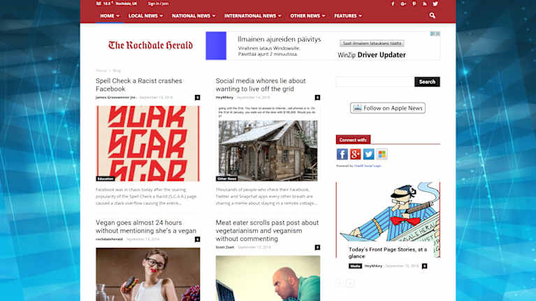Connect with Facebook social login icon
This screenshot has width=536, height=301.
pos(342,154)
